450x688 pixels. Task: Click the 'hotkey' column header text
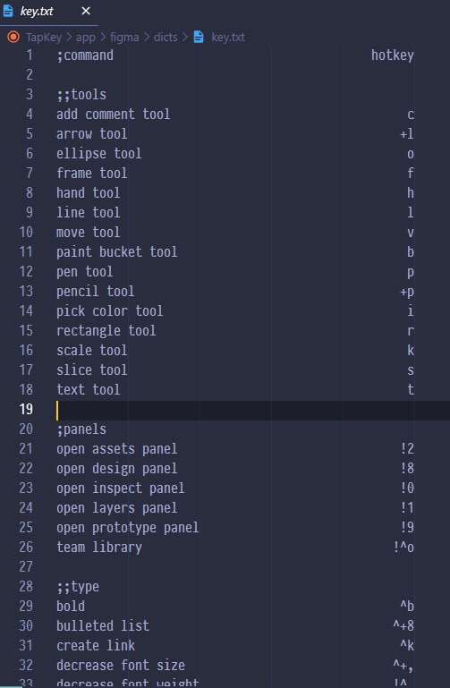(x=393, y=55)
